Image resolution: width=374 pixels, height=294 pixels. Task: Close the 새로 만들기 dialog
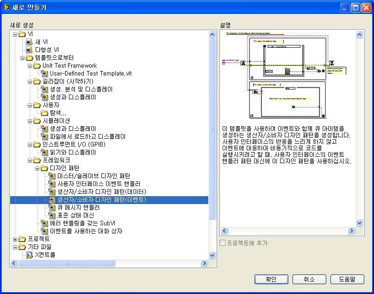(366, 7)
